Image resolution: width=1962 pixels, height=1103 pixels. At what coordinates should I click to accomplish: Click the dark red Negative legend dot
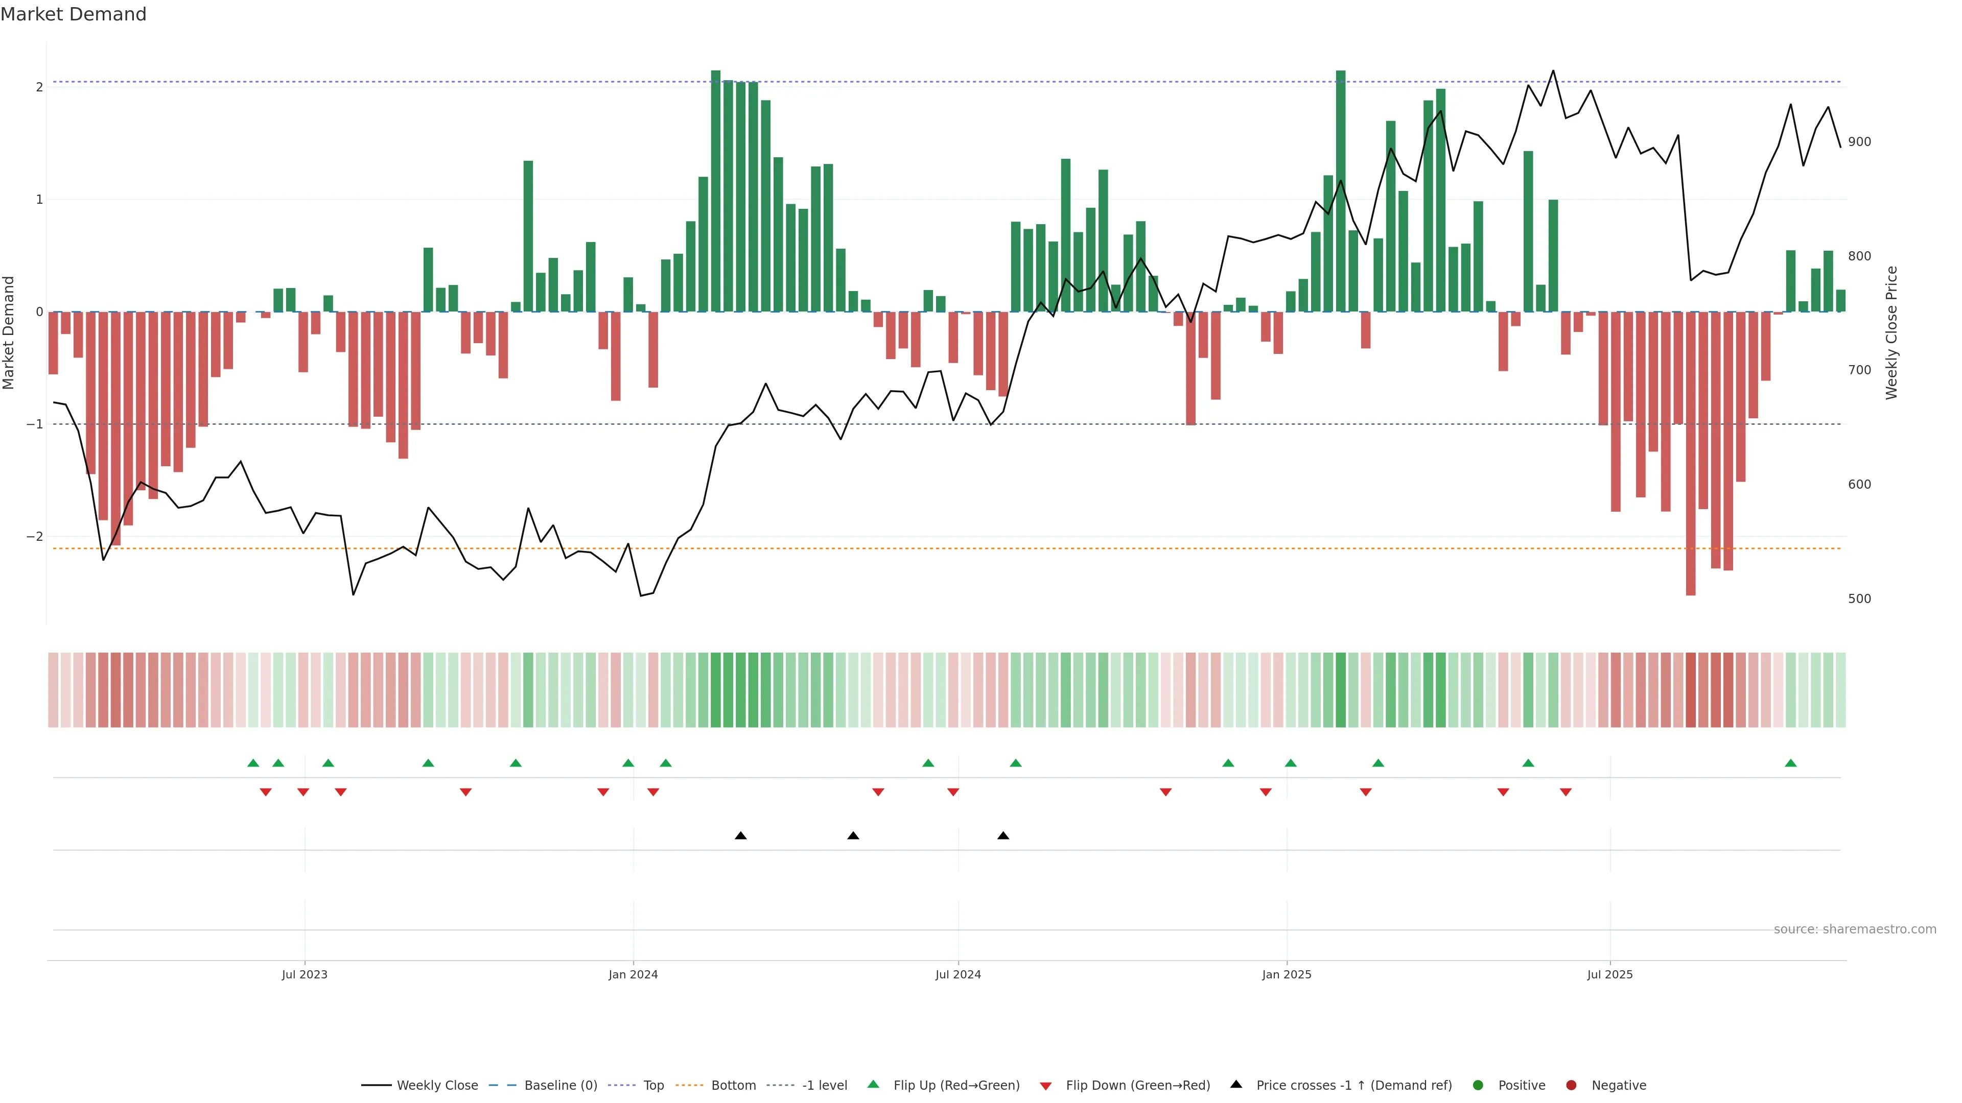pyautogui.click(x=1571, y=1085)
